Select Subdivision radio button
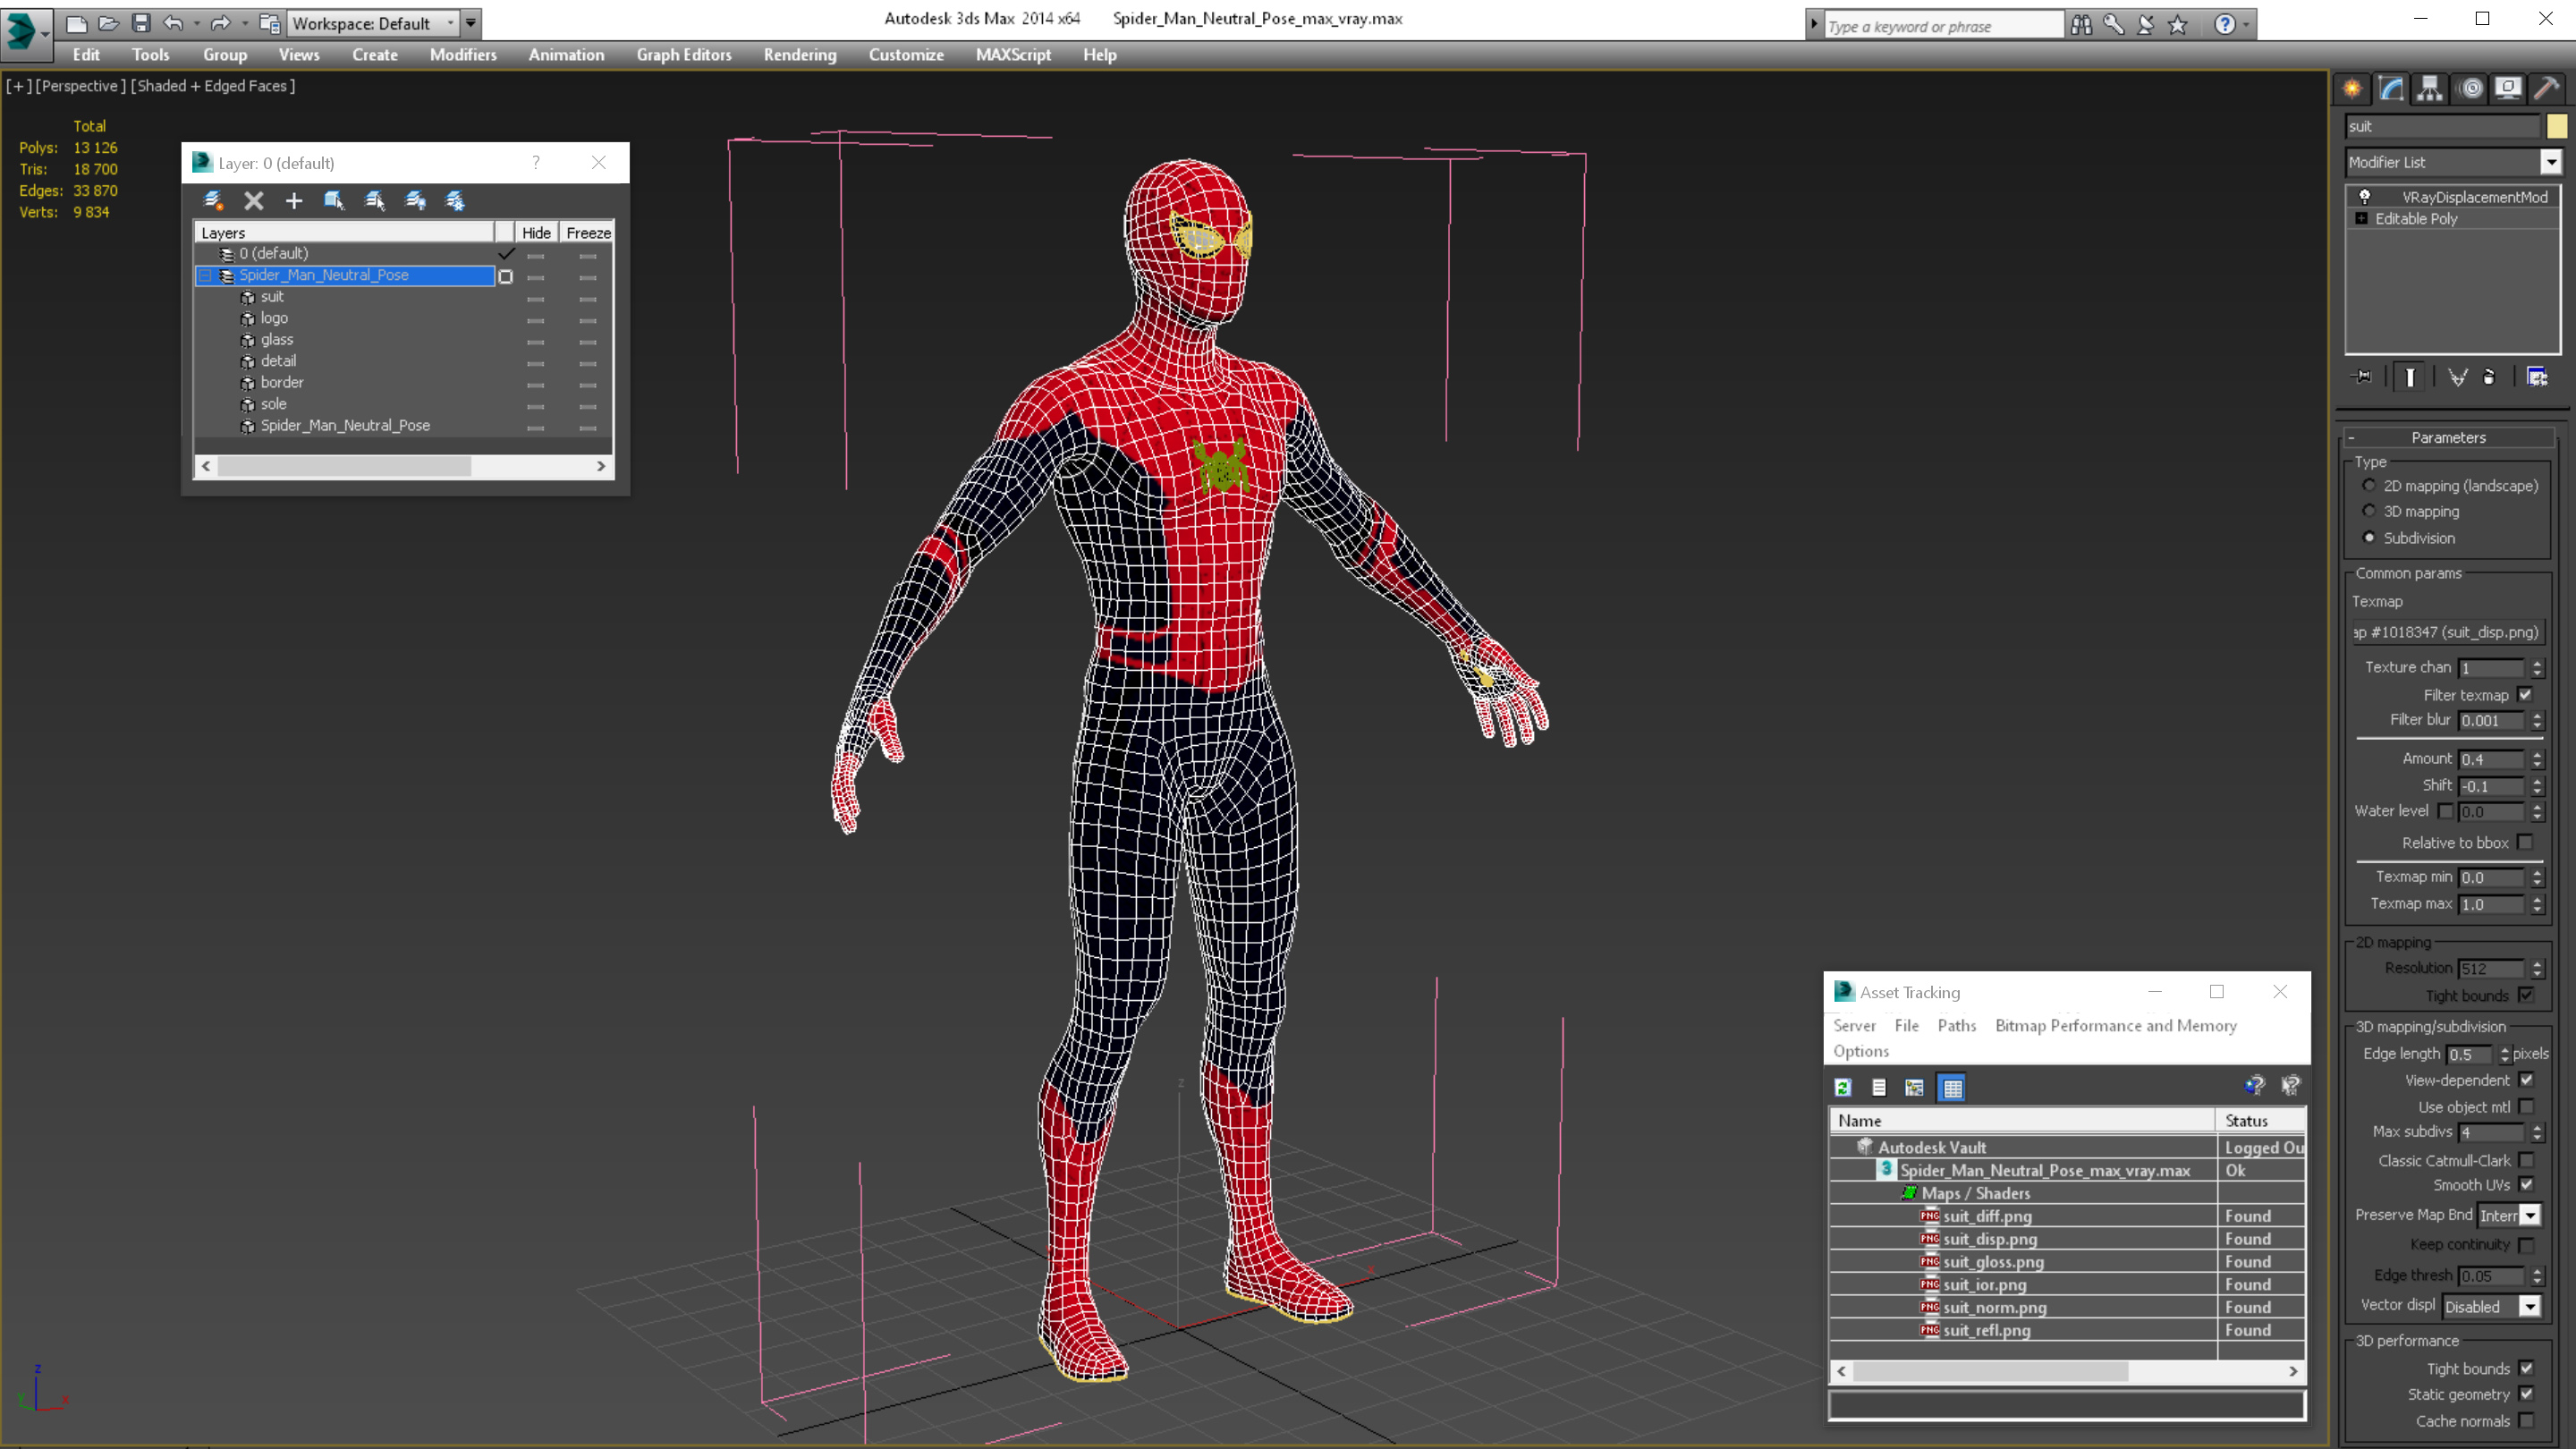 tap(2369, 537)
